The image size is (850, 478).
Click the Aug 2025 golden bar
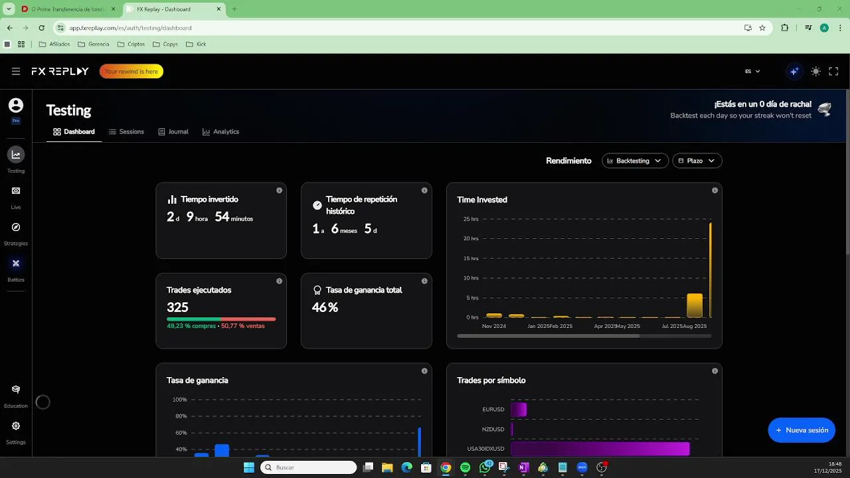click(694, 305)
